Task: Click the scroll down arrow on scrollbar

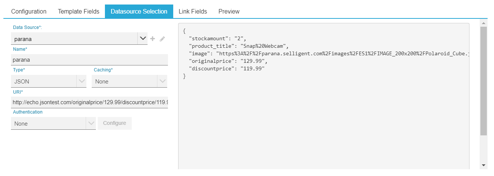Action: click(x=483, y=165)
